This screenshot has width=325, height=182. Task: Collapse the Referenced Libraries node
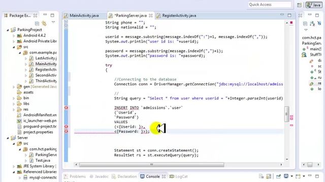pyautogui.click(x=14, y=172)
